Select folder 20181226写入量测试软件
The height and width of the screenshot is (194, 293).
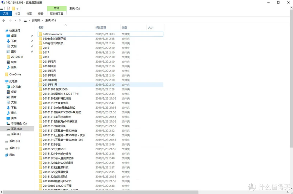58,158
